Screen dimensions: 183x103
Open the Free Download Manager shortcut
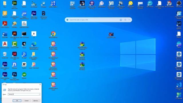coord(179,14)
